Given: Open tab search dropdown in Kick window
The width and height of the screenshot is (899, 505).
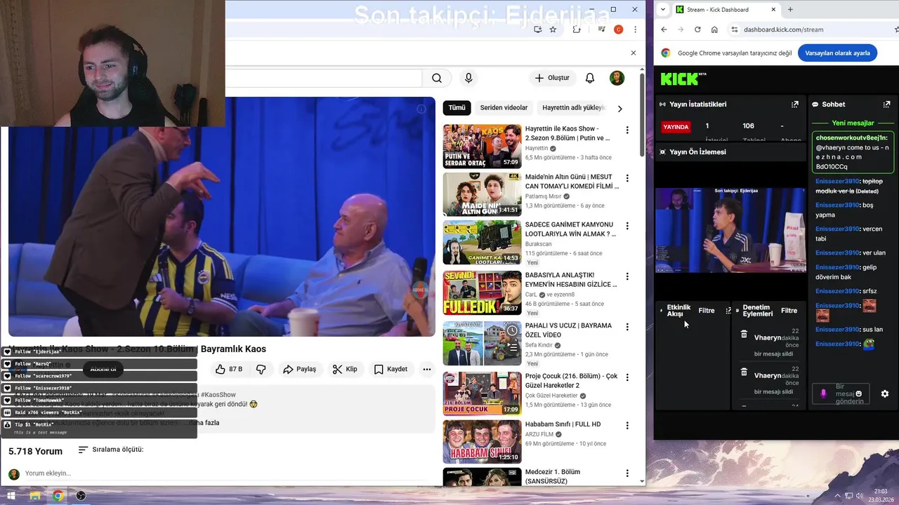Looking at the screenshot, I should pos(663,10).
